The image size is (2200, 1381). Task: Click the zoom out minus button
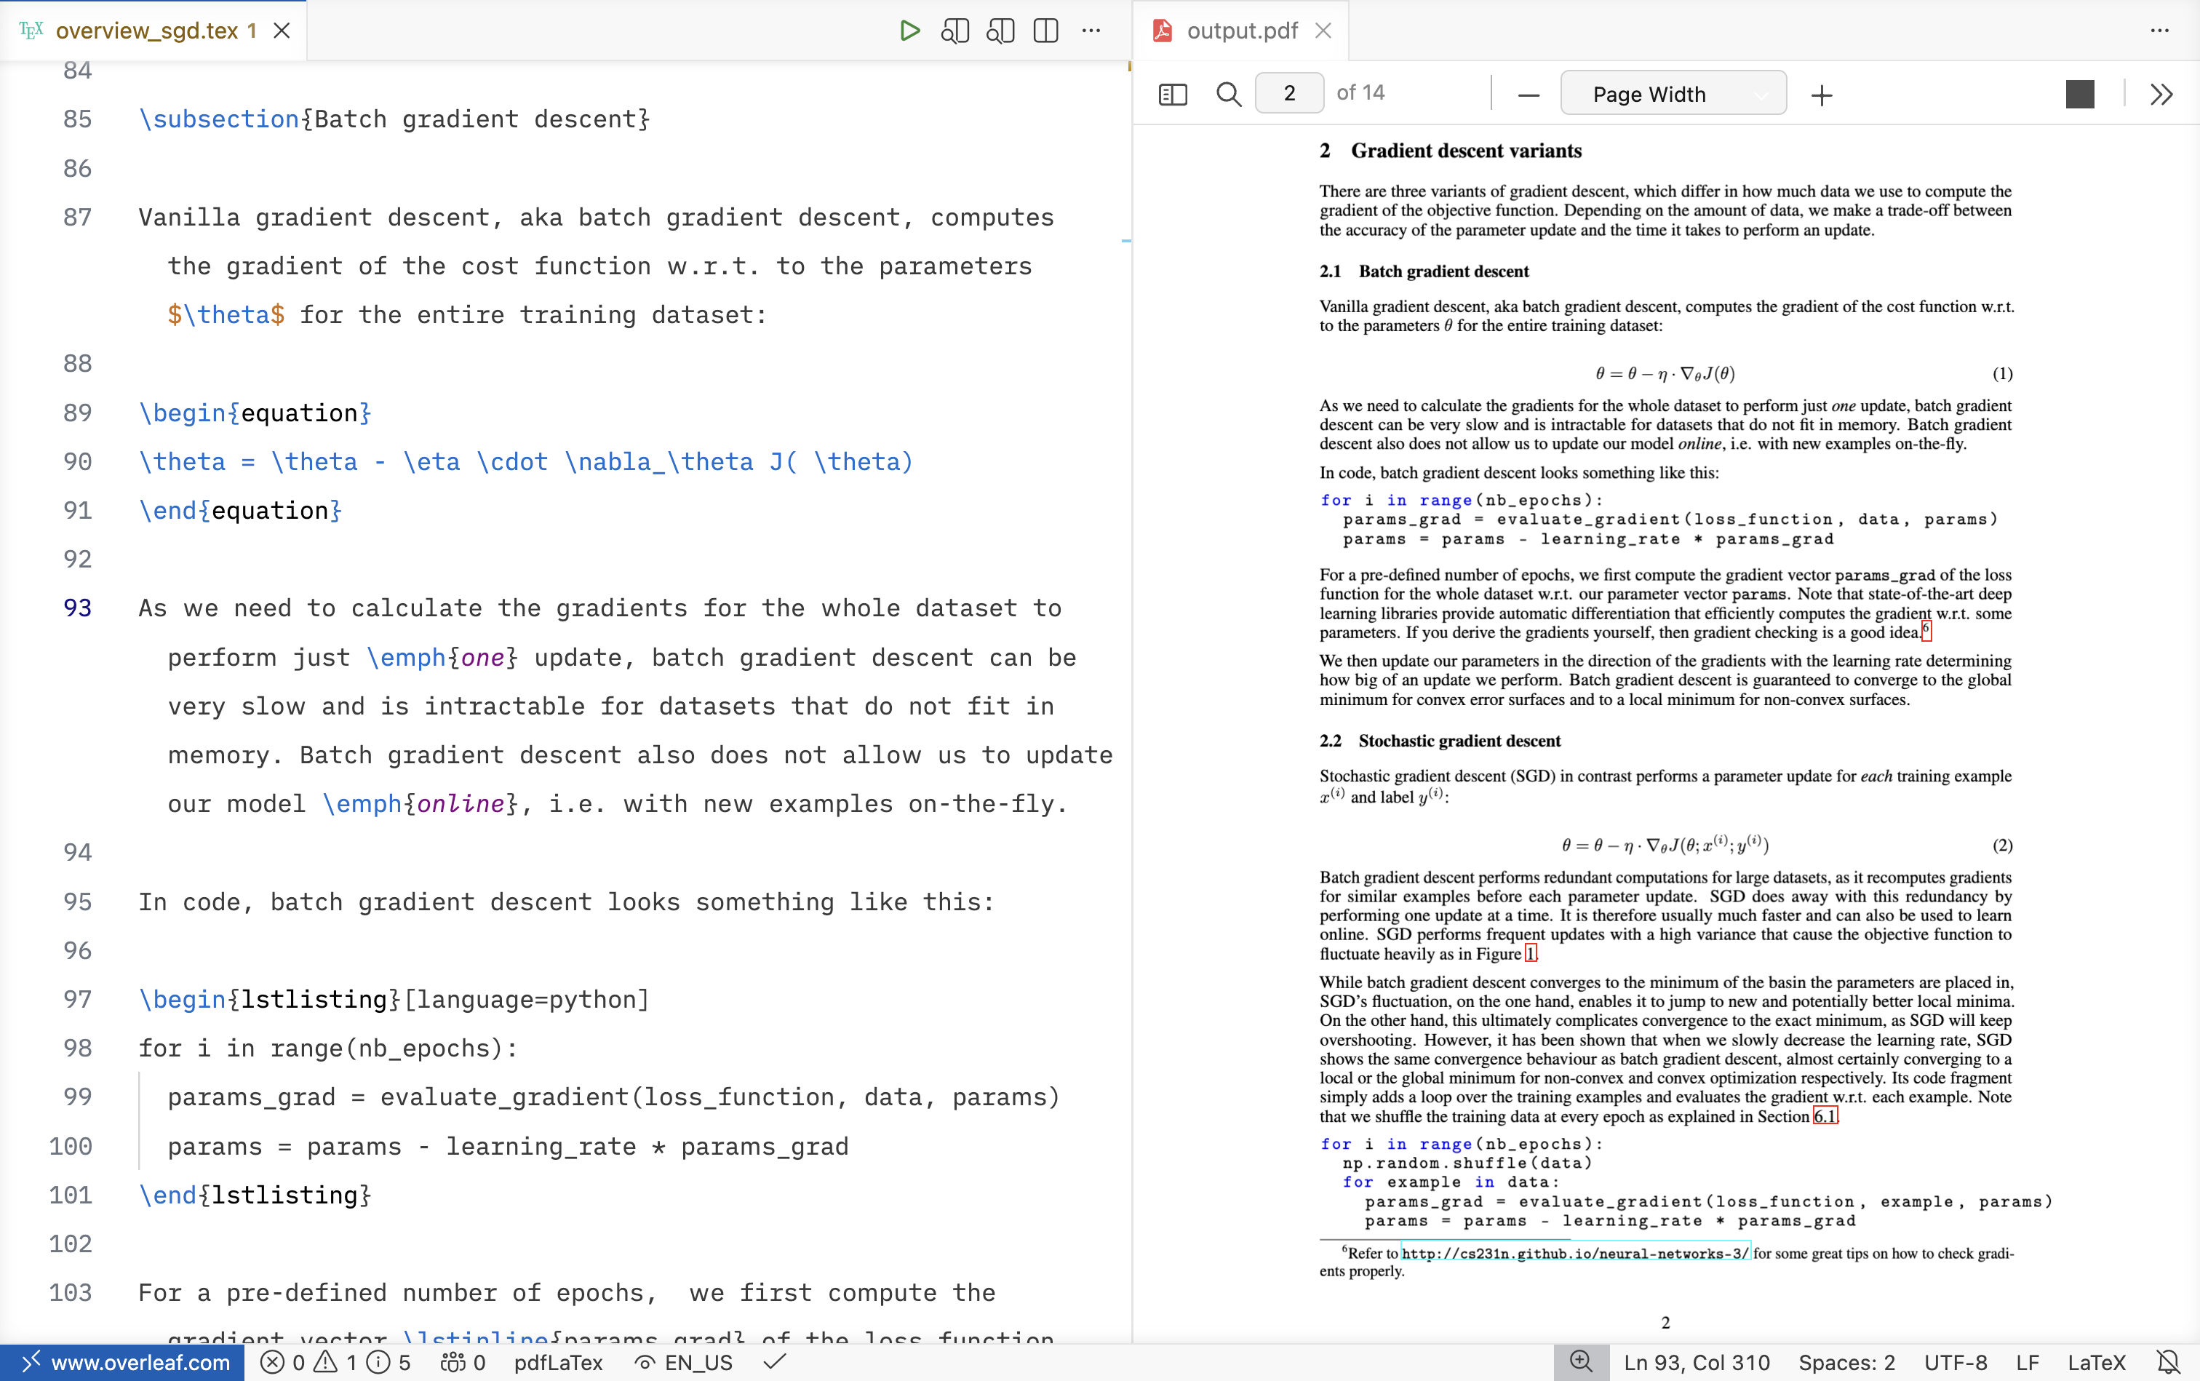(1529, 95)
